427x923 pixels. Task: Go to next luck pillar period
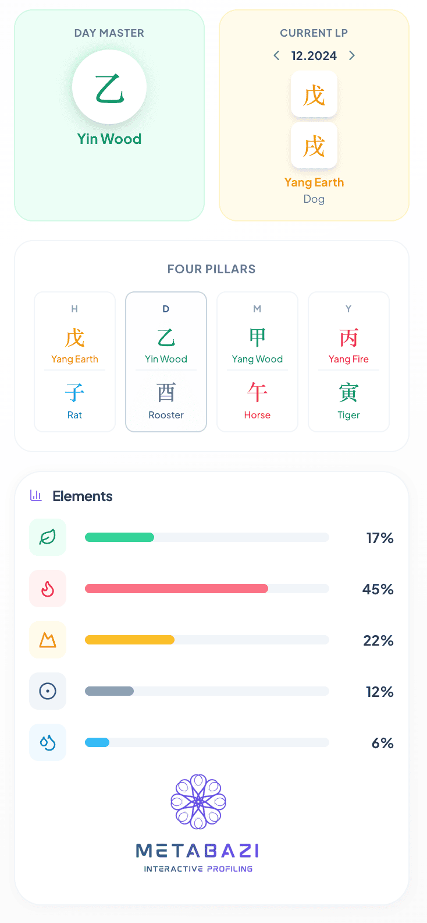[351, 55]
